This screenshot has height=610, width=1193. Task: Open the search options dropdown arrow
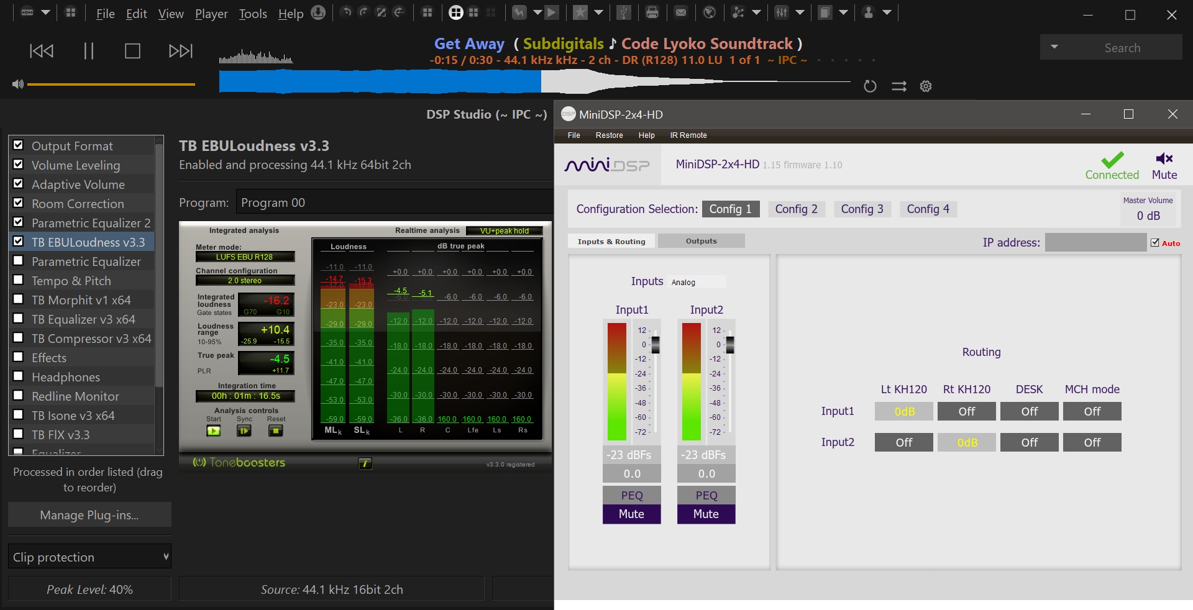(x=1054, y=47)
